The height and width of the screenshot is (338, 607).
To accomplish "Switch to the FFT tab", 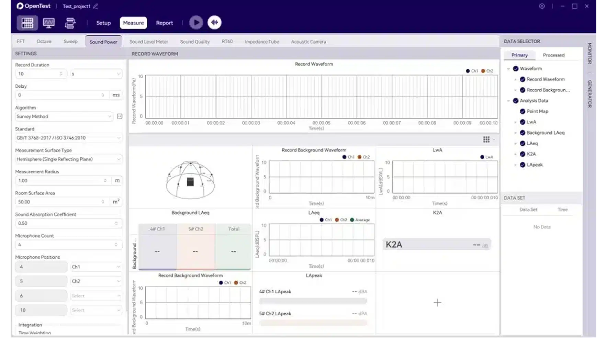I will (21, 41).
